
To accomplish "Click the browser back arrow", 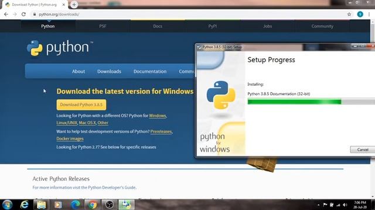I will coord(6,14).
